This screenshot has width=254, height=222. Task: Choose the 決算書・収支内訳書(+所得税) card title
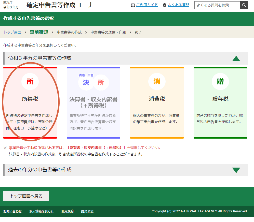pos(93,102)
